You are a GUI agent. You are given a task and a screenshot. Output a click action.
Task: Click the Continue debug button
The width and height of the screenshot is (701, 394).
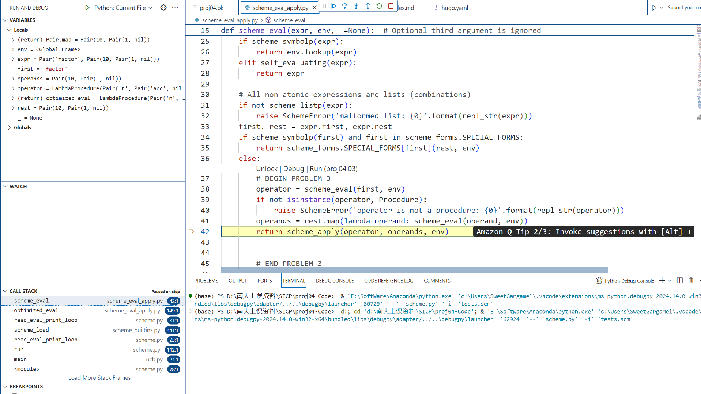[333, 6]
